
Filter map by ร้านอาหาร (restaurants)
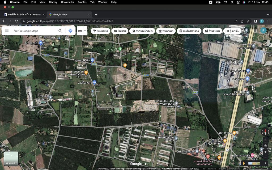pyautogui.click(x=101, y=31)
